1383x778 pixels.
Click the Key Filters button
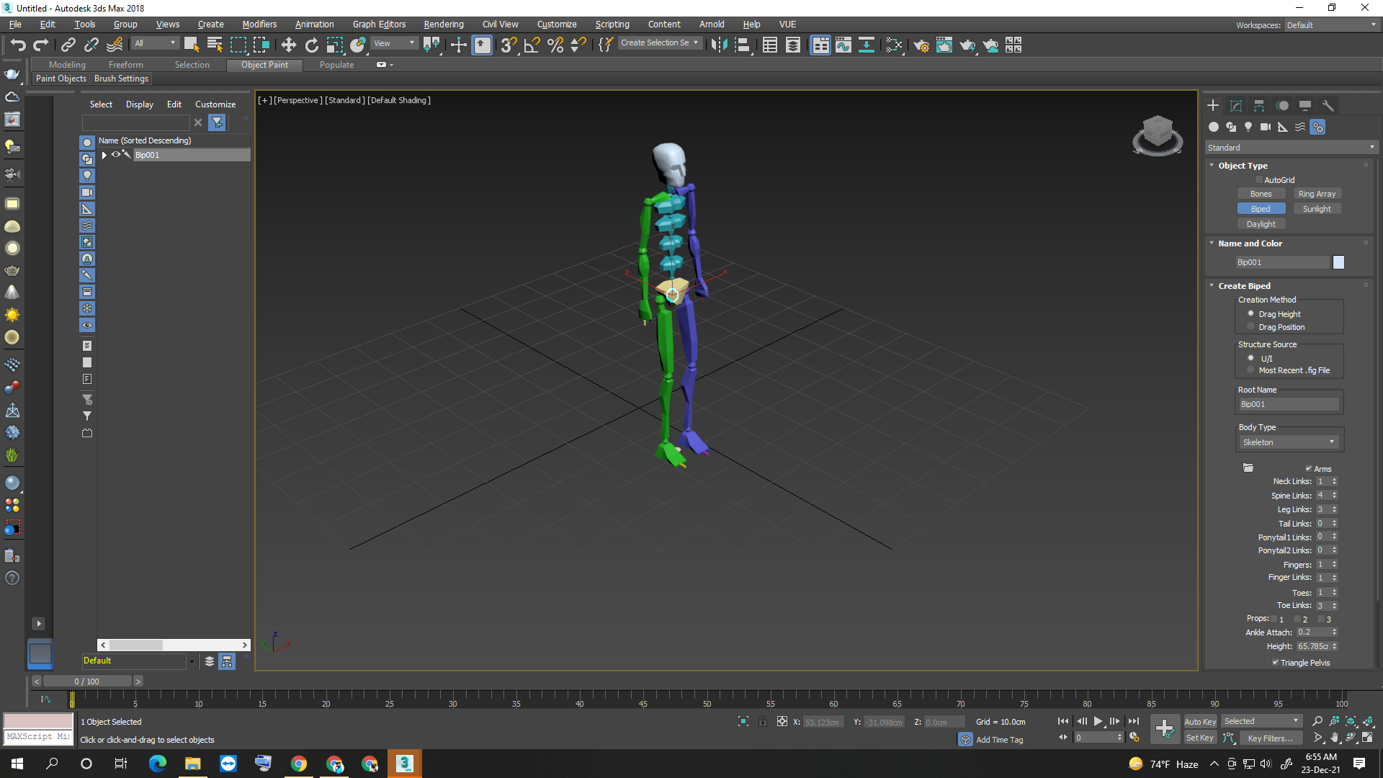coord(1270,738)
